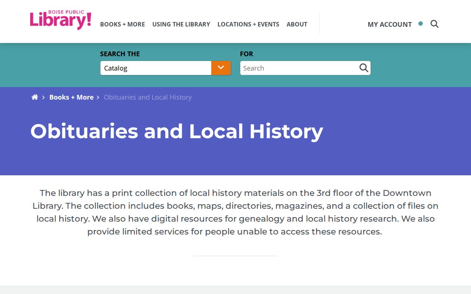The width and height of the screenshot is (471, 294).
Task: Click the Boise Public Library logo
Action: click(61, 20)
